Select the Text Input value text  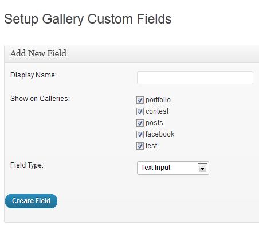156,168
